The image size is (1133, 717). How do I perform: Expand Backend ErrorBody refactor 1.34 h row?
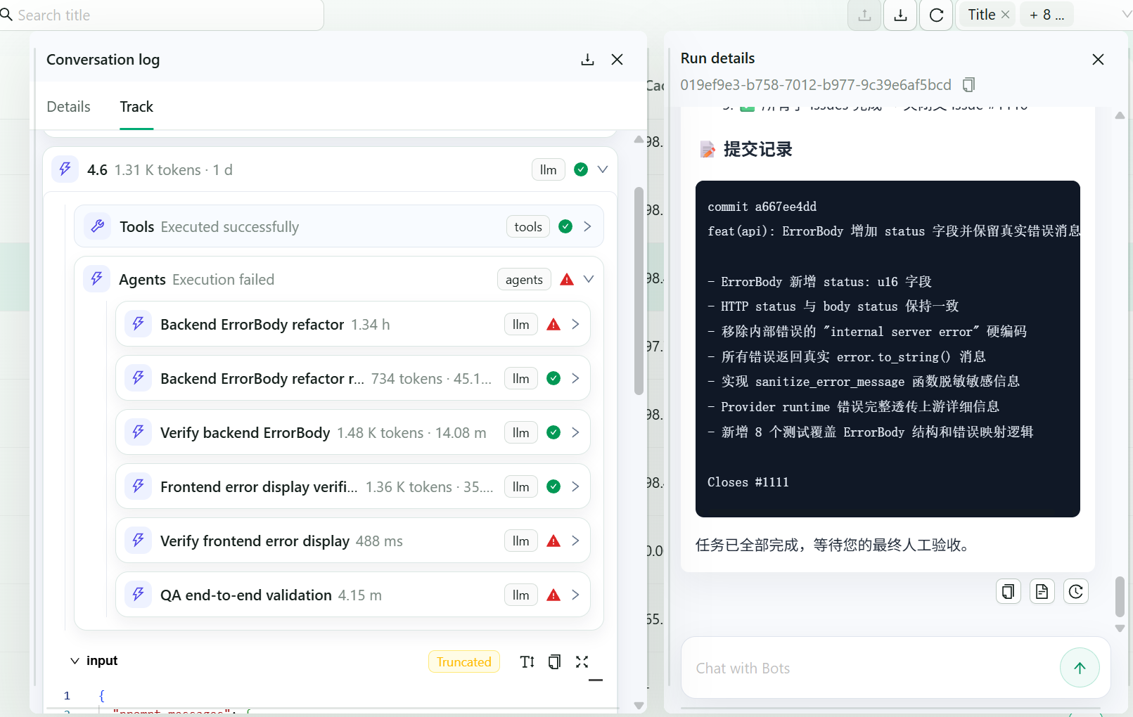(575, 324)
